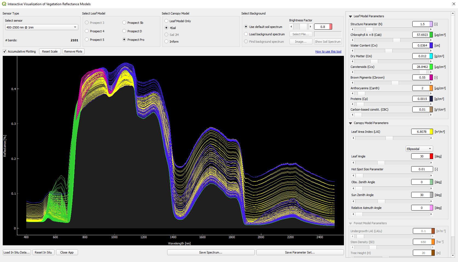Click the QGIS icon in title bar

click(x=4, y=4)
